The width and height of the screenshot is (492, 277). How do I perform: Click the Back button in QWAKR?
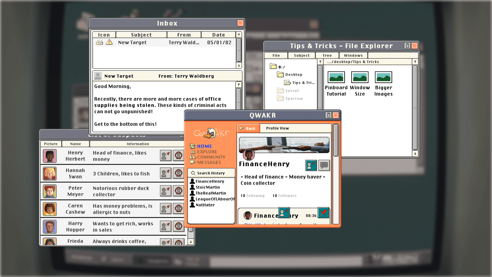coord(248,128)
